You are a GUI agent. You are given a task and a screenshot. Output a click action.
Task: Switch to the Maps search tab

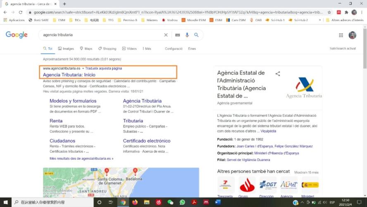86,48
